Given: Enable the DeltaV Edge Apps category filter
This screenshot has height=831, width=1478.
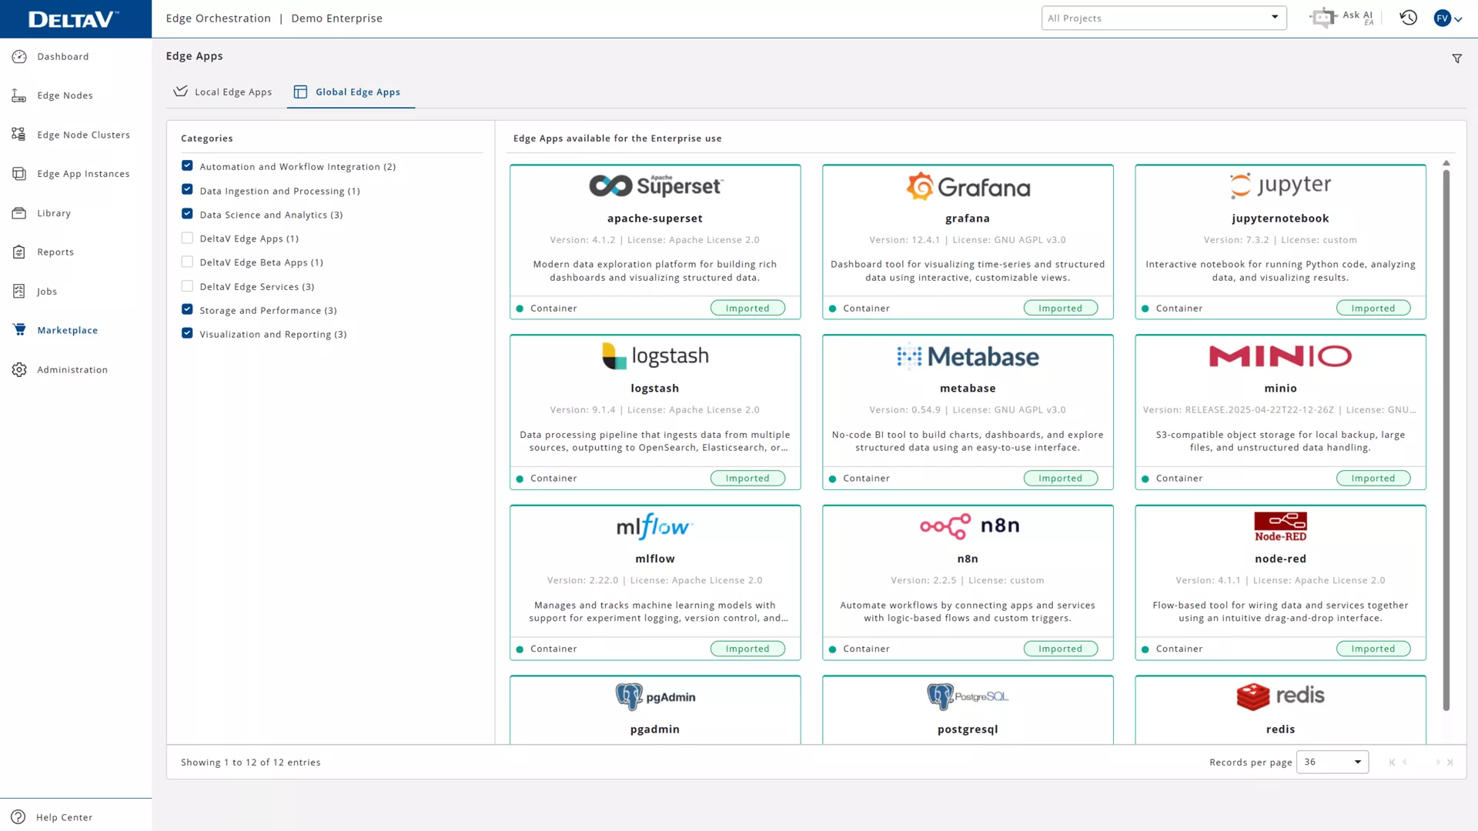Looking at the screenshot, I should point(187,238).
